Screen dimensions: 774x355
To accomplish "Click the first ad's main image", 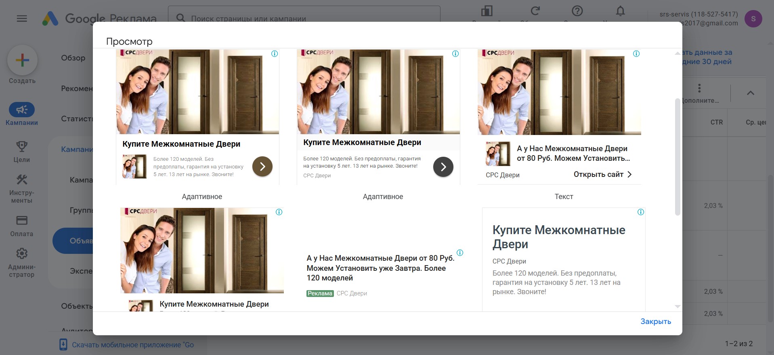I will click(197, 92).
